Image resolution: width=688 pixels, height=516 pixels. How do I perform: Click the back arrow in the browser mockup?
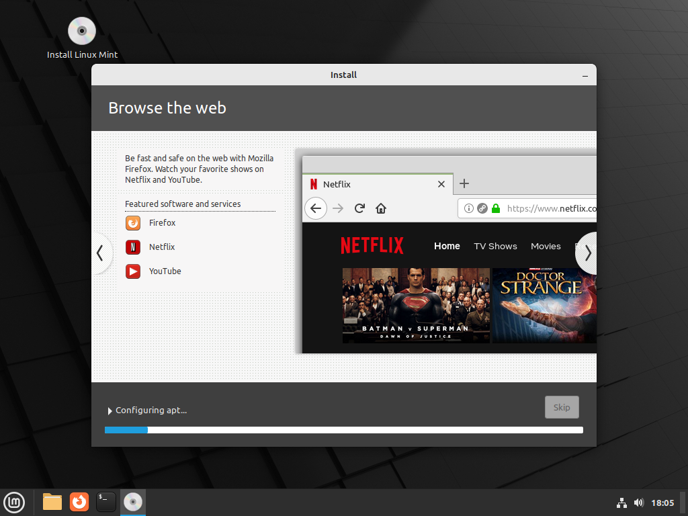316,208
